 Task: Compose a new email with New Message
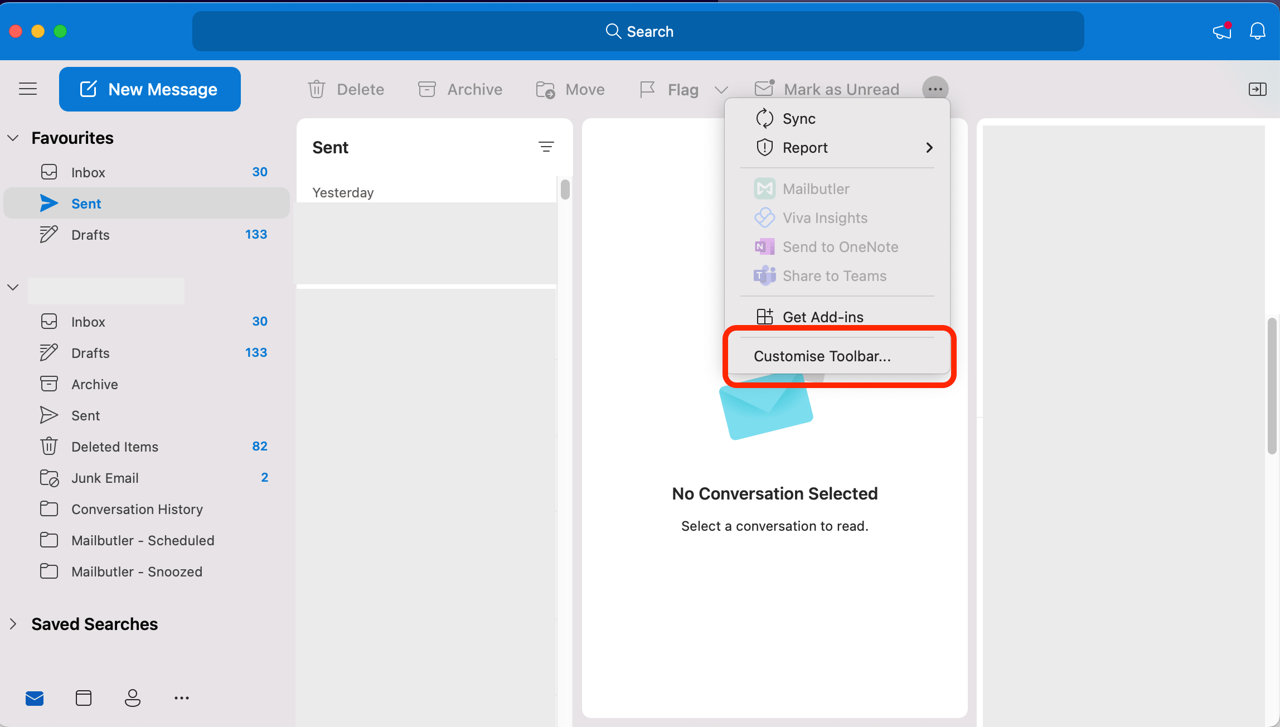tap(149, 89)
